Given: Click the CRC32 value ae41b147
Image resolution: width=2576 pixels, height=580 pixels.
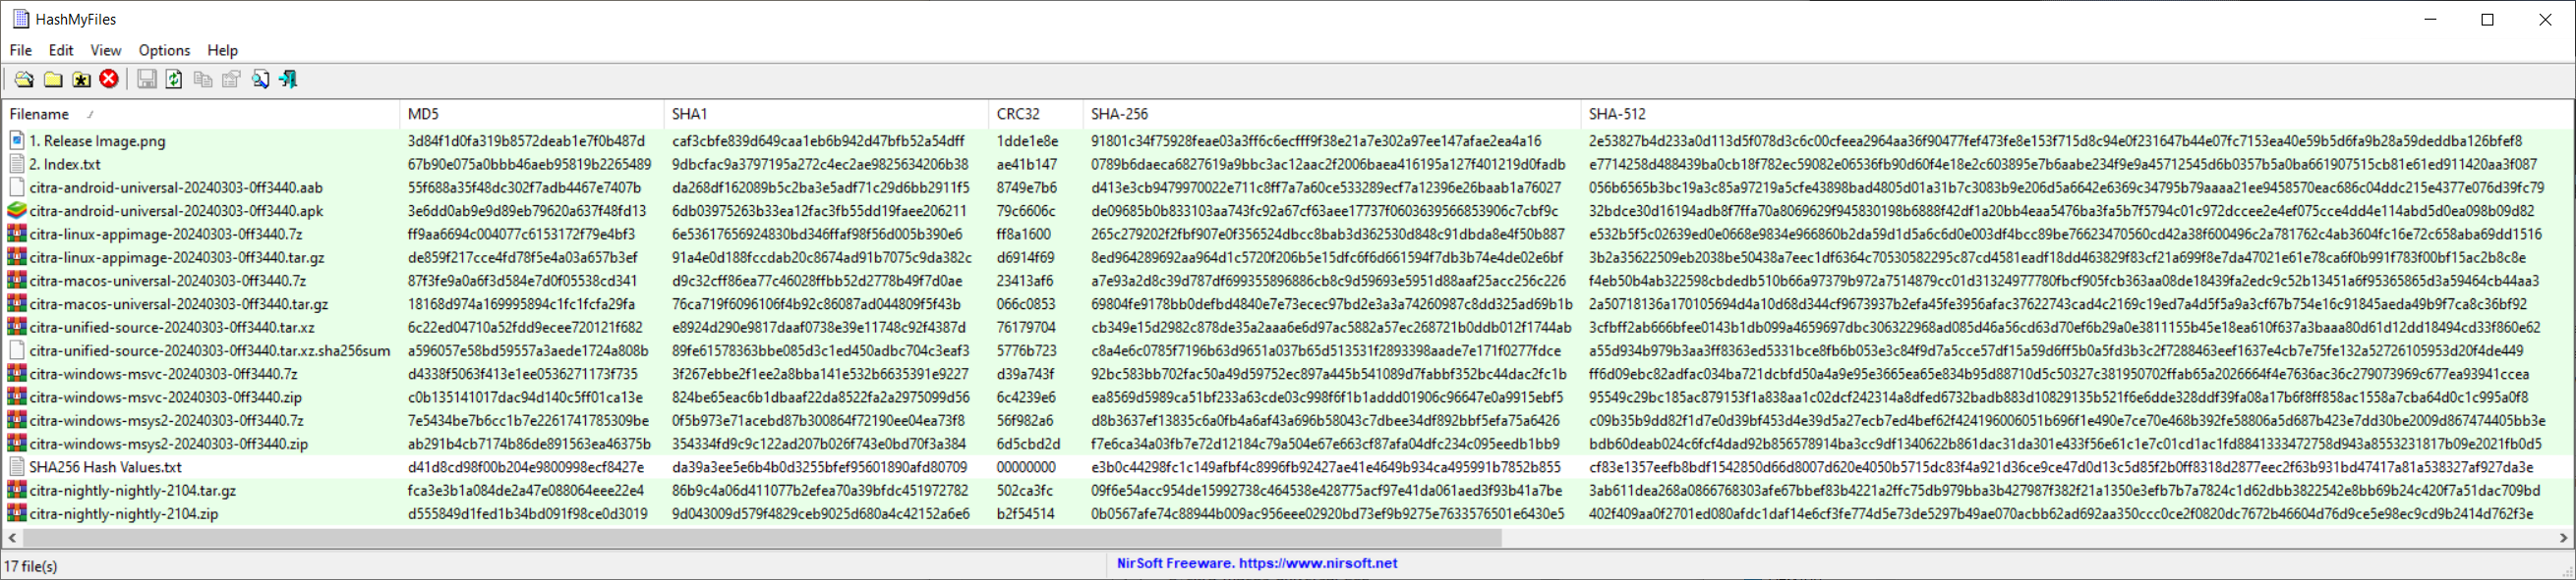Looking at the screenshot, I should coord(1027,164).
